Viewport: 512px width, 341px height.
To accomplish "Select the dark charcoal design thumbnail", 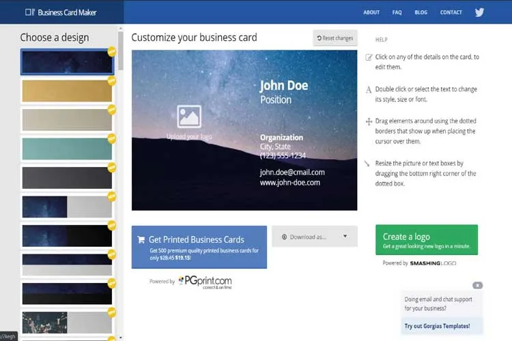I will [x=67, y=178].
